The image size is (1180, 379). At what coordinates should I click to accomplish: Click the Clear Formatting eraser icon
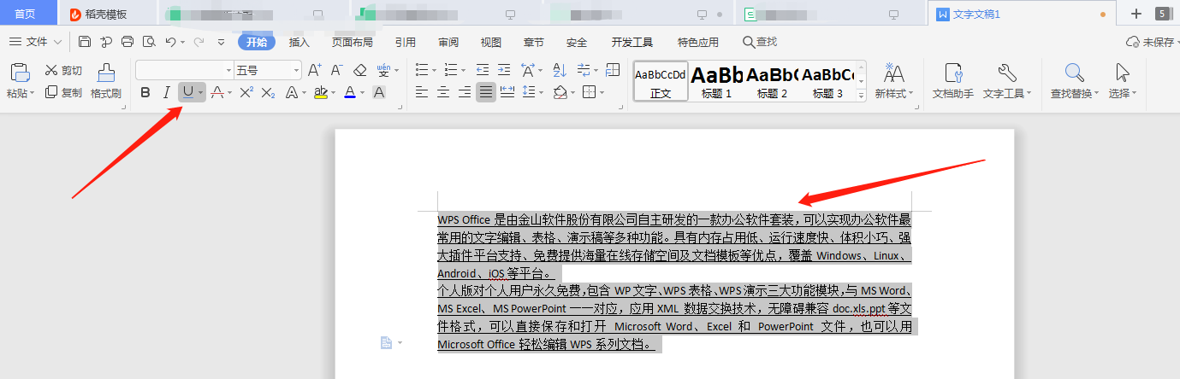coord(360,70)
